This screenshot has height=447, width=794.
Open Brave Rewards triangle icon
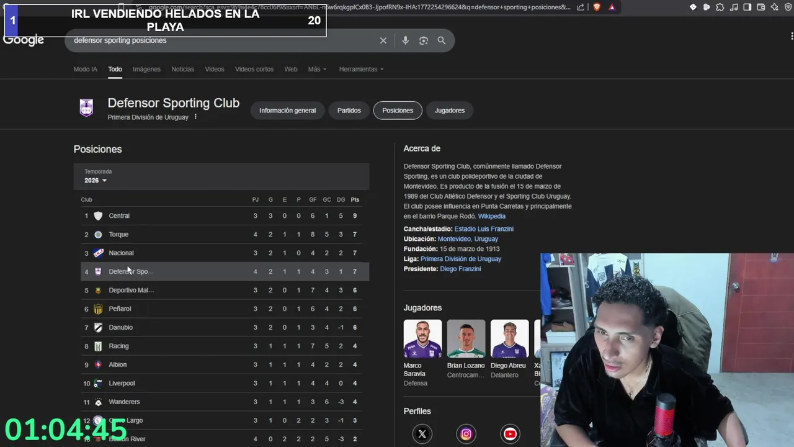point(612,7)
